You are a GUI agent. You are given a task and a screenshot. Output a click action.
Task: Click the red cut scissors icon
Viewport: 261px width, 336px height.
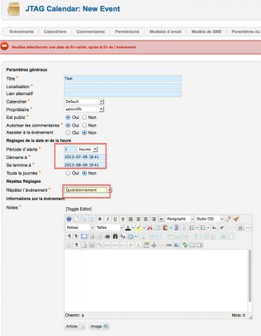point(150,227)
